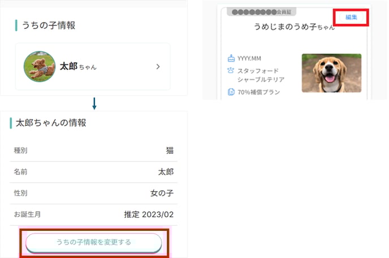Image resolution: width=389 pixels, height=258 pixels.
Task: Click the 太郎ちゃん name text in the card
Action: (78, 67)
